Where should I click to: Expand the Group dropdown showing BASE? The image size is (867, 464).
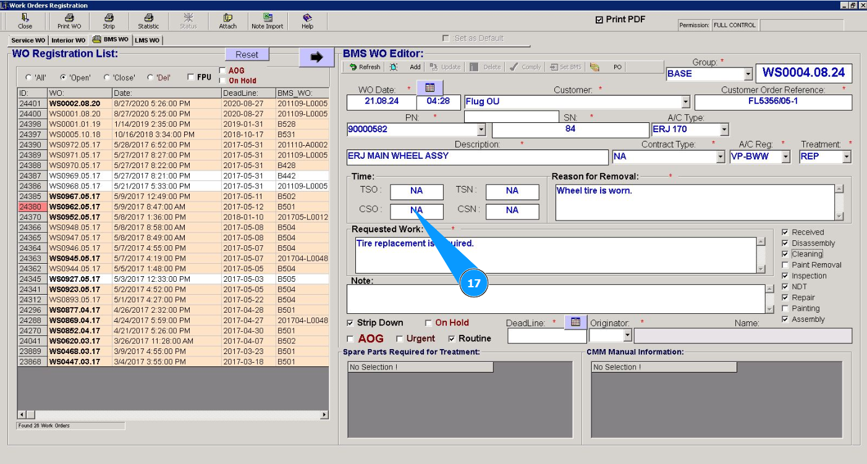[x=748, y=74]
